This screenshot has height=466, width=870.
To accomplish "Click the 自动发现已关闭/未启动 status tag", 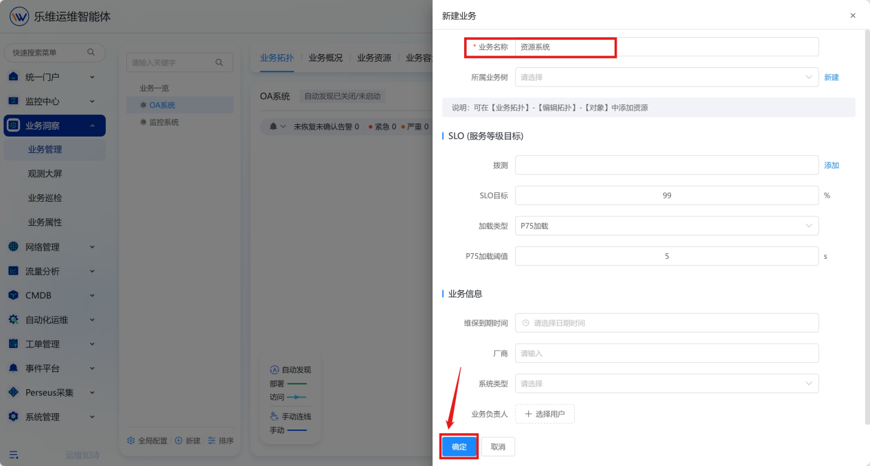I will pyautogui.click(x=342, y=96).
